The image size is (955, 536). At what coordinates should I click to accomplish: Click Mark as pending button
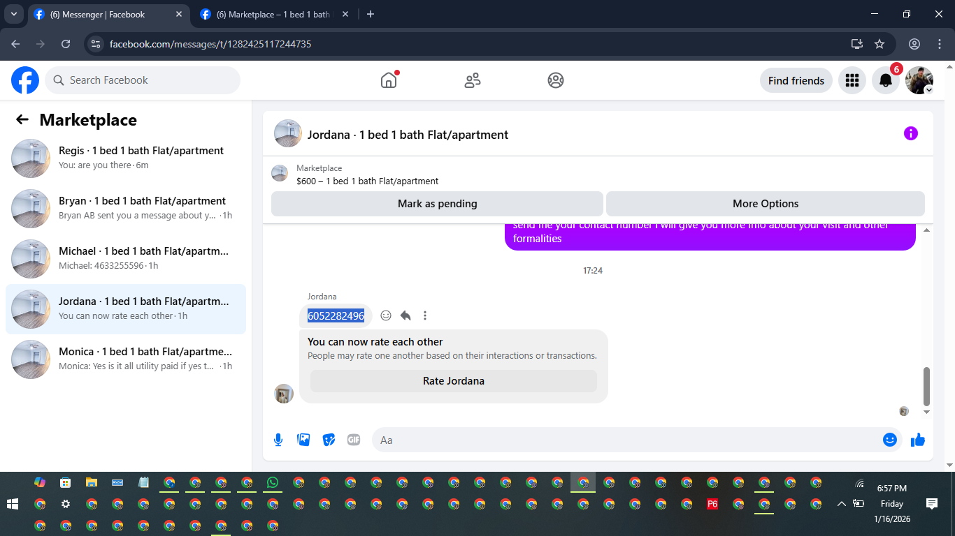pyautogui.click(x=437, y=204)
